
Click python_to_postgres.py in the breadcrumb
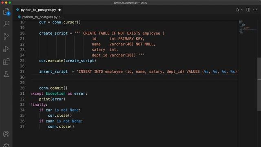coord(40,17)
